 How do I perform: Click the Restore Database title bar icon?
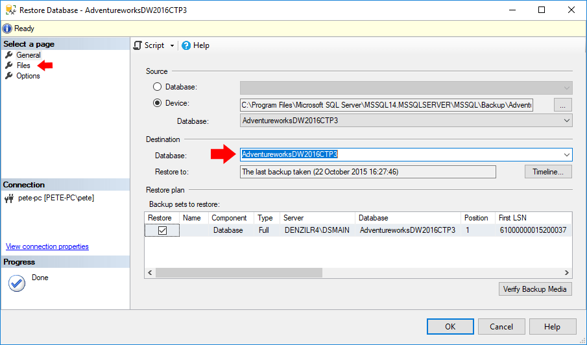11,10
